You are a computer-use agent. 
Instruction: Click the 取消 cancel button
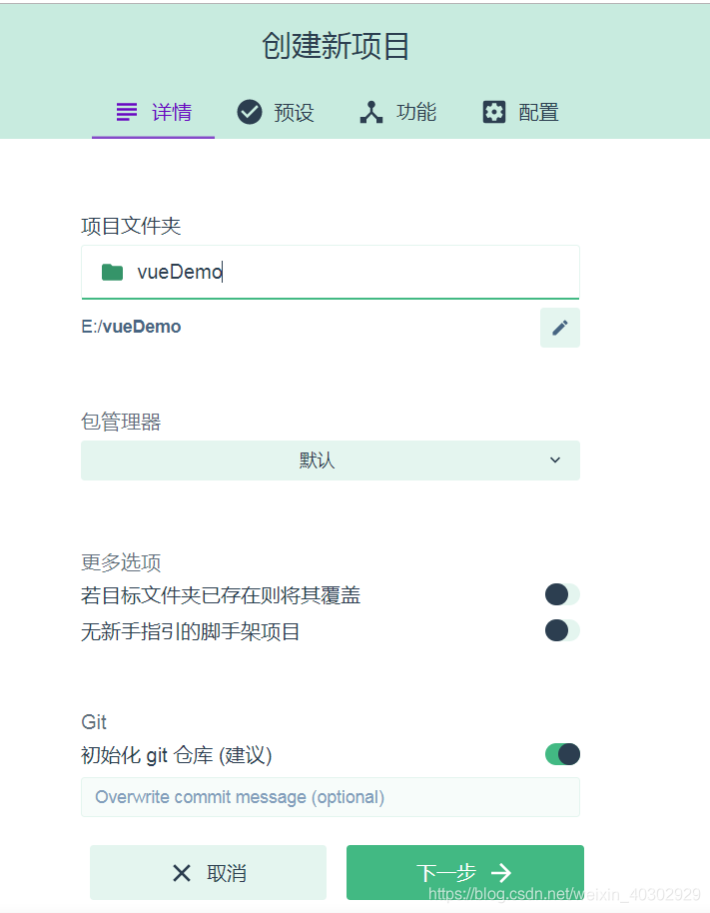click(x=208, y=872)
